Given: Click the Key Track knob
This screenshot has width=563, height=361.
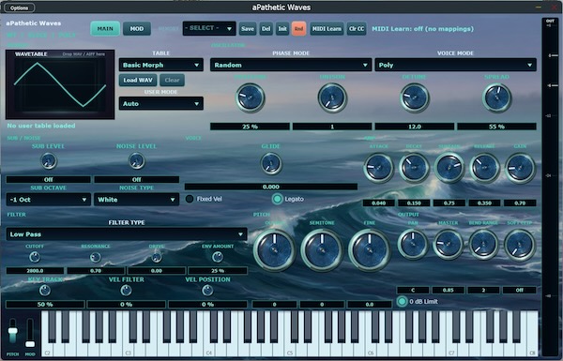Looking at the screenshot, I should point(45,290).
